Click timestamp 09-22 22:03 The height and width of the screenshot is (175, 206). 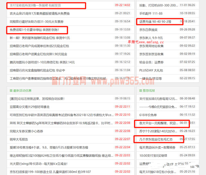(x=123, y=156)
